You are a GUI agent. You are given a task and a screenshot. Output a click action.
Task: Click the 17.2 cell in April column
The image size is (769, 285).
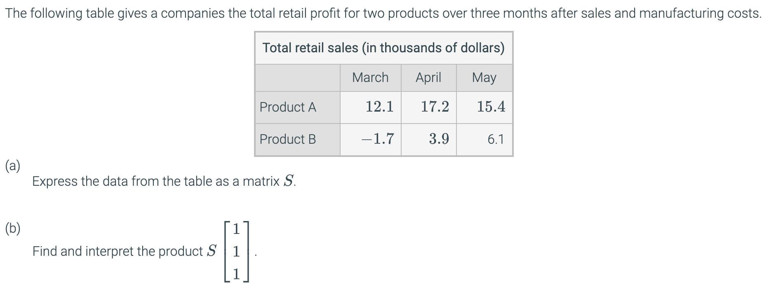pos(435,107)
